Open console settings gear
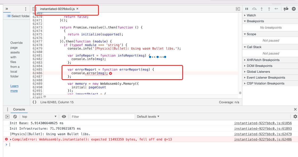The height and width of the screenshot is (157, 298). click(x=295, y=116)
